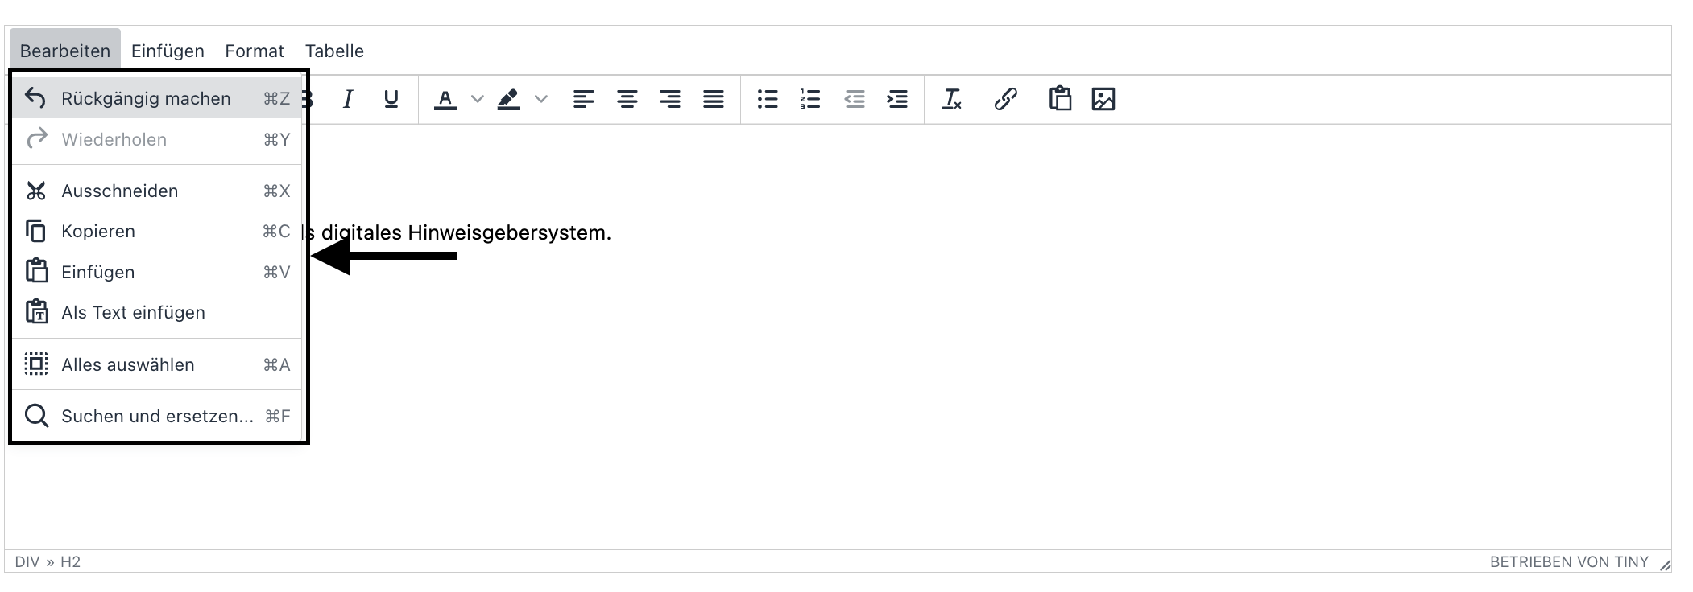Decrease indent

pyautogui.click(x=855, y=99)
